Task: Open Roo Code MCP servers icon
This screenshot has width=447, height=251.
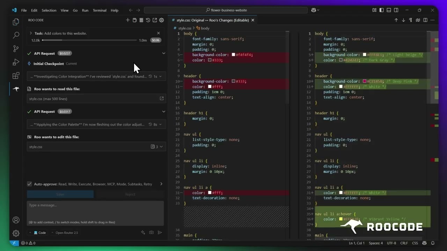Action: click(141, 20)
